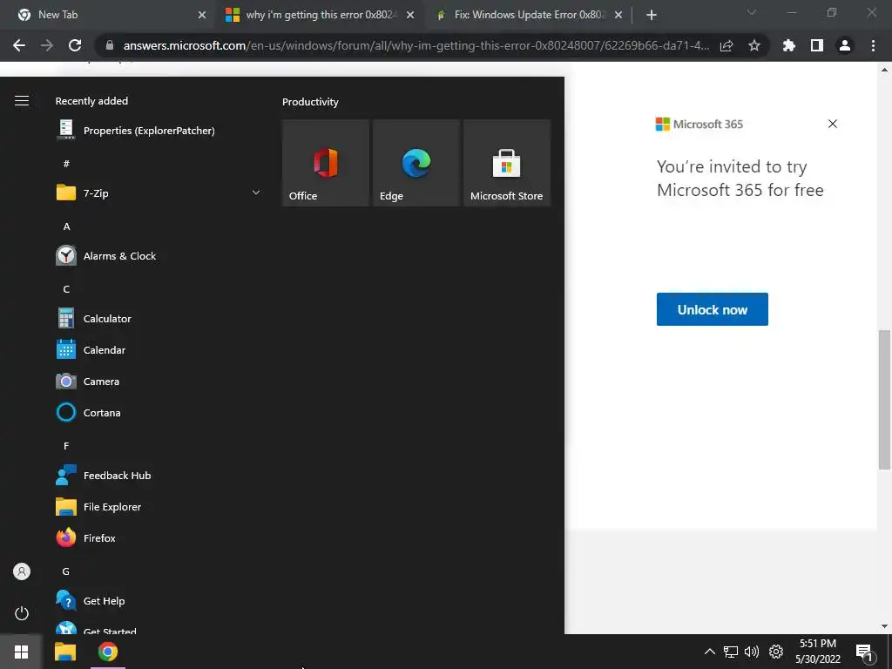
Task: Open the 7-Zip folder entry
Action: [x=159, y=193]
